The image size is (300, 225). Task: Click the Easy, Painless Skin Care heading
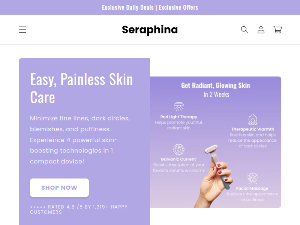point(81,88)
